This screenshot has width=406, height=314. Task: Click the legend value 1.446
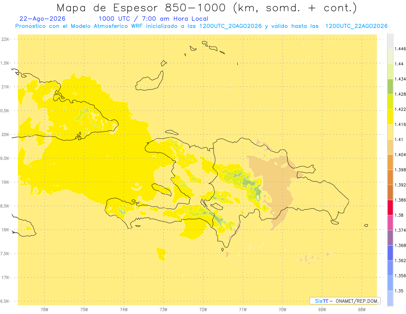click(x=400, y=49)
